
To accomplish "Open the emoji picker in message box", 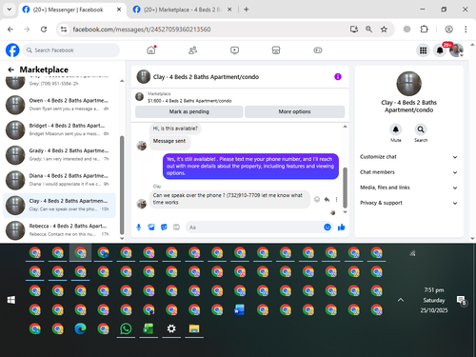I will click(x=327, y=228).
